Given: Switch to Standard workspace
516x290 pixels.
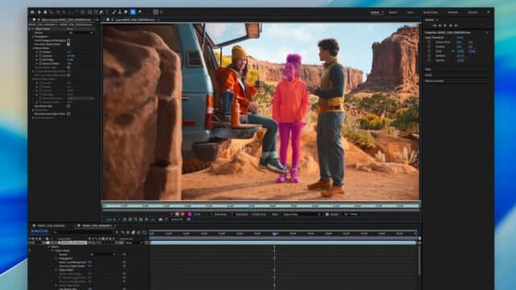Looking at the screenshot, I should pyautogui.click(x=453, y=12).
